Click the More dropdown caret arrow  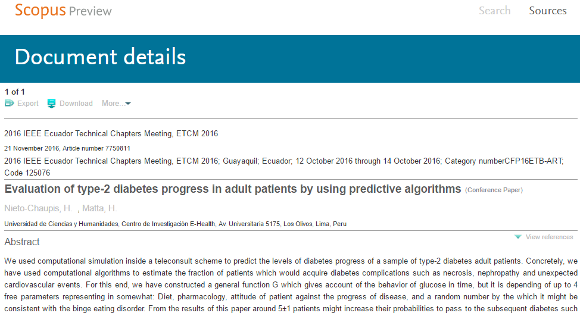128,104
